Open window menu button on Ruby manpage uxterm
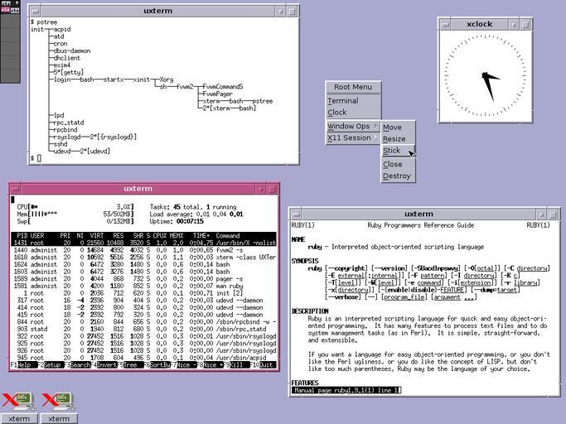The height and width of the screenshot is (424, 566). click(296, 214)
